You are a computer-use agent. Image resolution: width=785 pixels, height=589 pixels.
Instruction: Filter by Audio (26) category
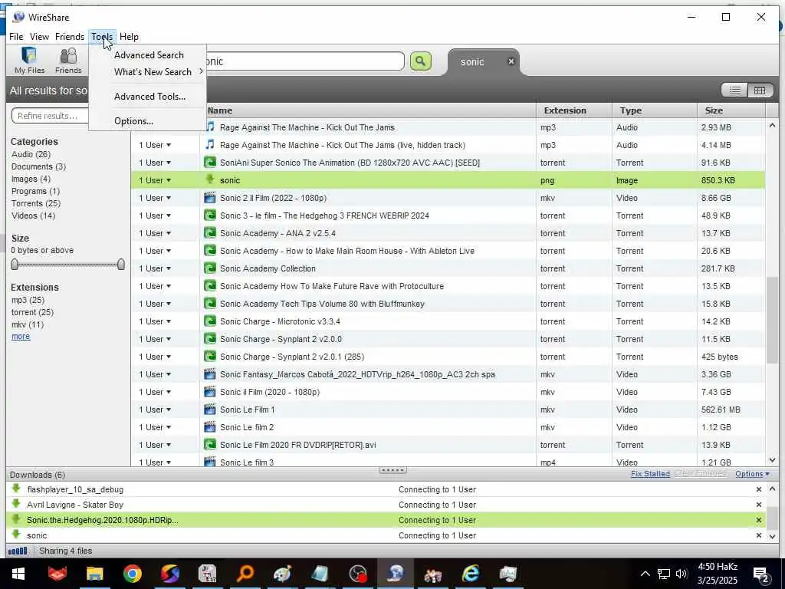click(31, 154)
